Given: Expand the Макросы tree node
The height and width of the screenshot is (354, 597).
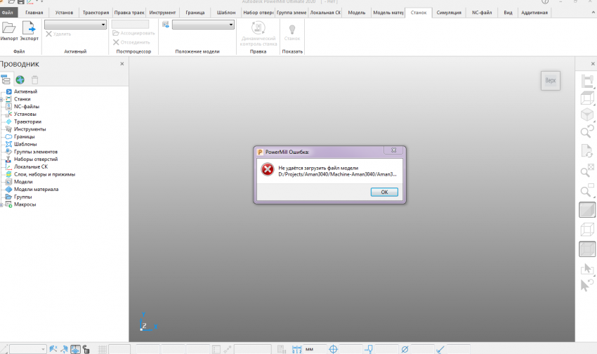Looking at the screenshot, I should [x=2, y=204].
